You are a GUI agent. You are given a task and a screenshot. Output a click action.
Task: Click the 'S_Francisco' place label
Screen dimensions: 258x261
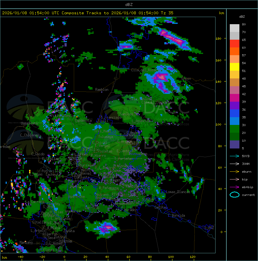pos(111,118)
